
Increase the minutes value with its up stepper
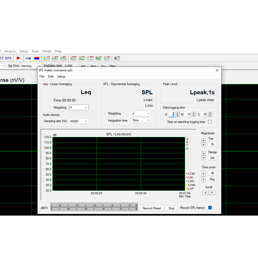(194, 113)
